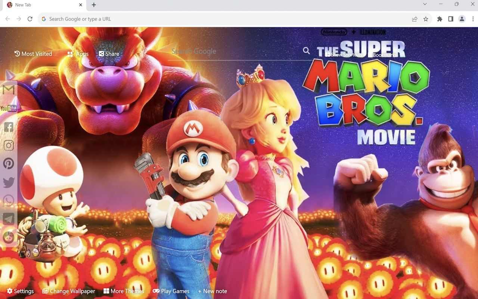Open Twitter from the sidebar
Viewport: 478px width, 299px height.
tap(8, 182)
